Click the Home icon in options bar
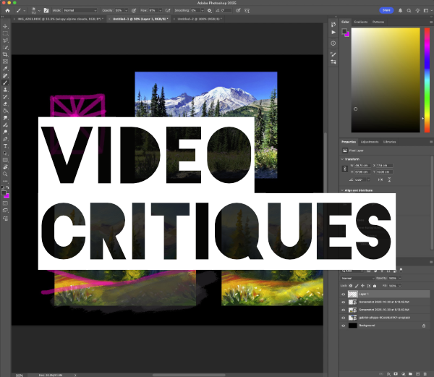Viewport: 434px width, 377px height. [7, 11]
